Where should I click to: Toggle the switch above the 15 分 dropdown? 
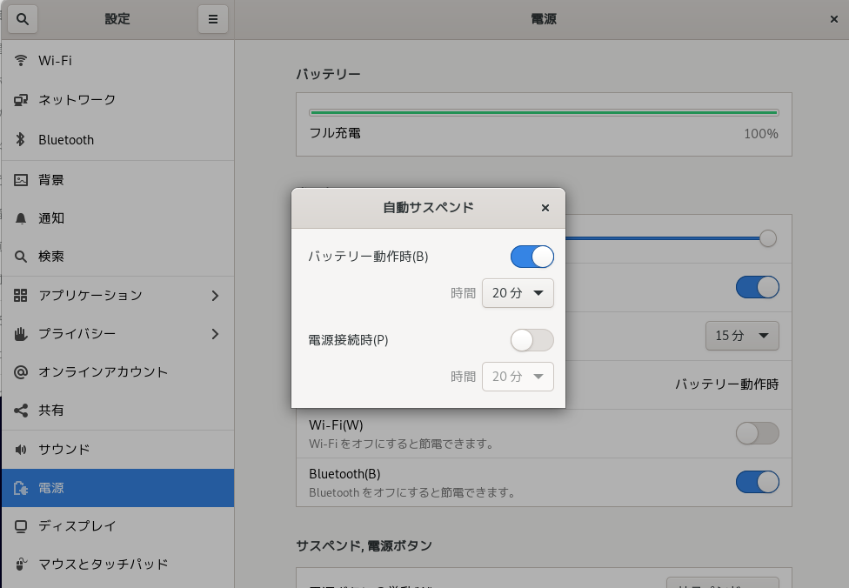[x=758, y=287]
